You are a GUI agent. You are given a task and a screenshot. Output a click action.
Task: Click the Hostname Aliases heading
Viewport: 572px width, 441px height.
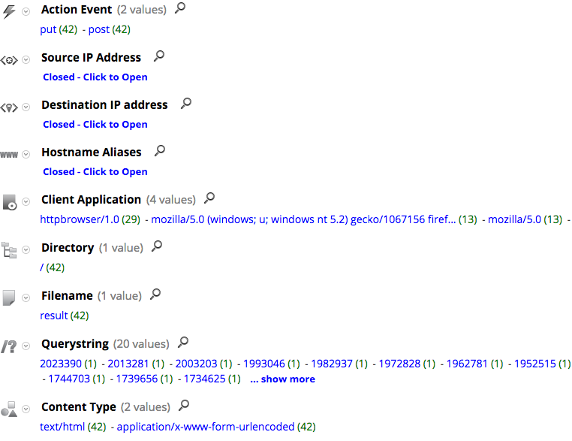92,153
